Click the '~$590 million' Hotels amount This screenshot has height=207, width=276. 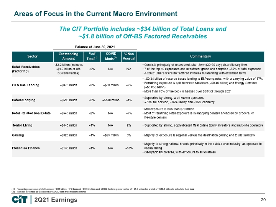69,100
